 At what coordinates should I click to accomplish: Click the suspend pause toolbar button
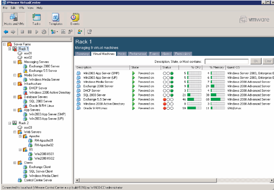coord(29,32)
